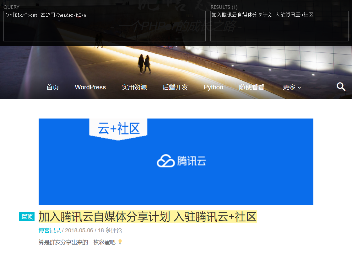Open the Python menu item

click(213, 87)
